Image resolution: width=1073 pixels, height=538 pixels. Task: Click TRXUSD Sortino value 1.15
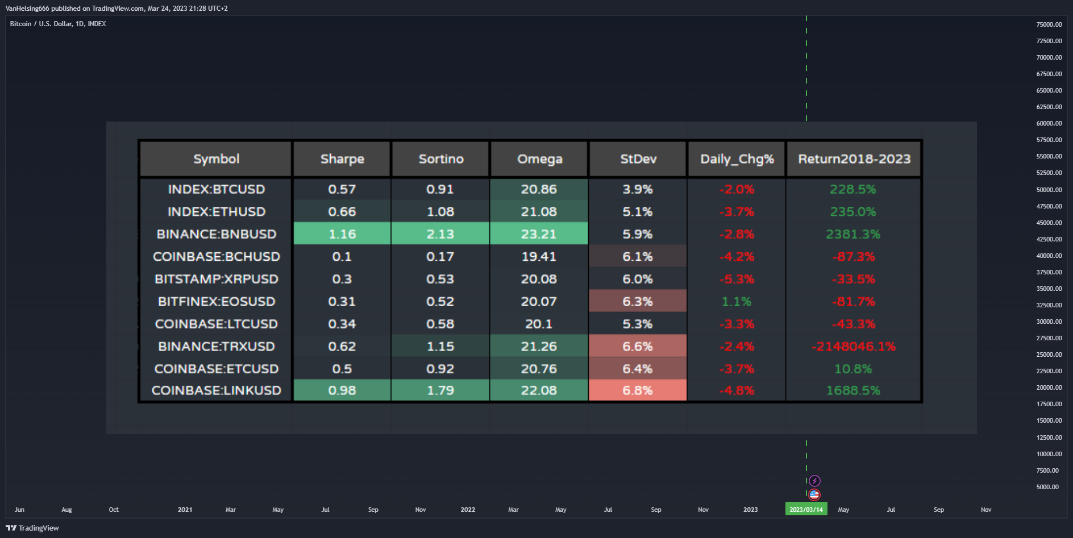click(440, 347)
